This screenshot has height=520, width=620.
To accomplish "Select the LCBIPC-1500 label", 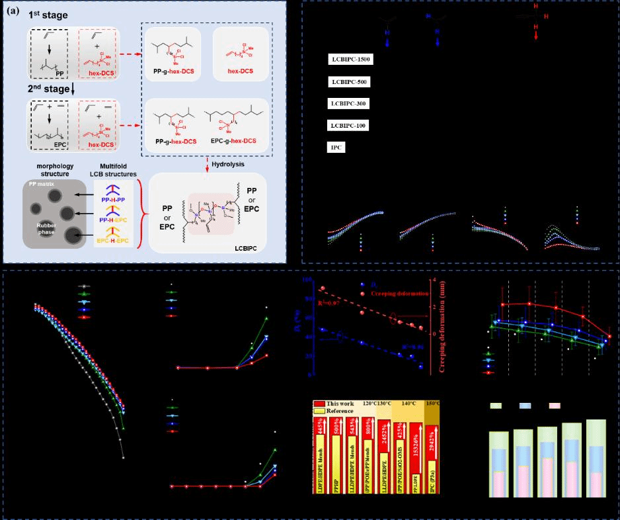I will coord(350,60).
